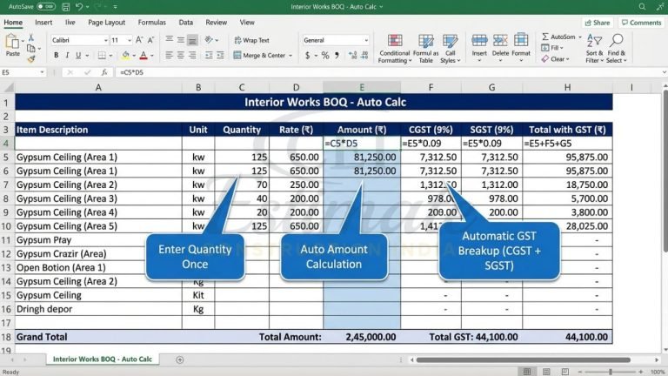Click the Top Align icon
Viewport: 668px width, 376px height.
(x=169, y=40)
